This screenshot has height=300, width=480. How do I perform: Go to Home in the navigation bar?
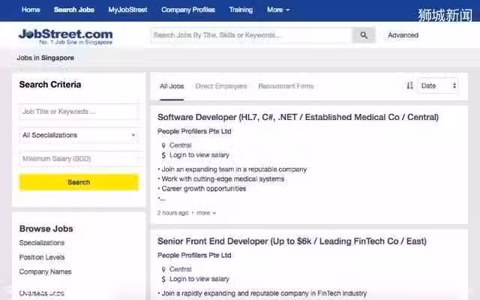click(31, 10)
